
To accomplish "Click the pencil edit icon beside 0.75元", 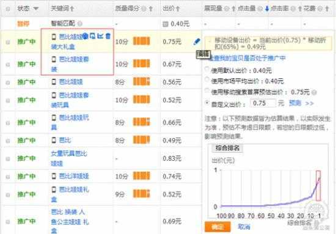I will point(197,42).
